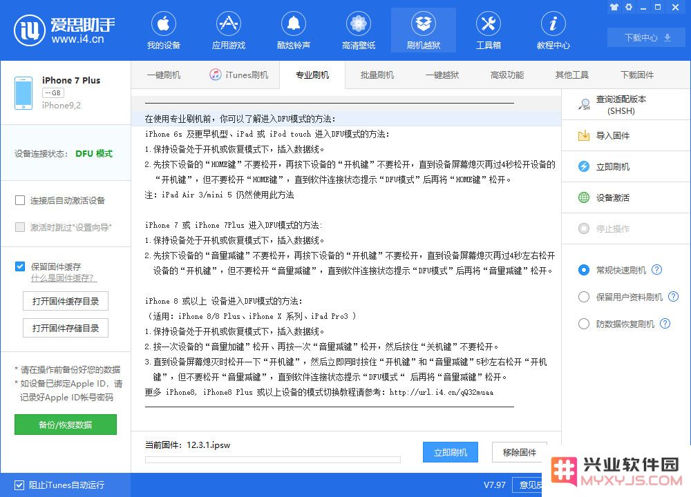Viewport: 691px width, 497px height.
Task: Select 刷机越狱 flash and jailbreak section
Action: coord(424,30)
